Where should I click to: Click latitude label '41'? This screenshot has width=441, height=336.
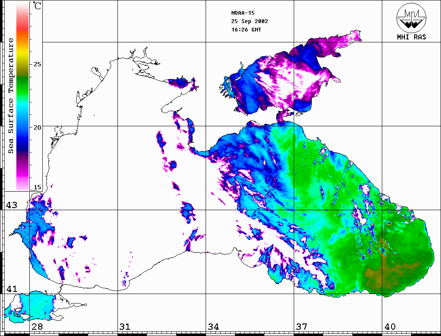11,289
